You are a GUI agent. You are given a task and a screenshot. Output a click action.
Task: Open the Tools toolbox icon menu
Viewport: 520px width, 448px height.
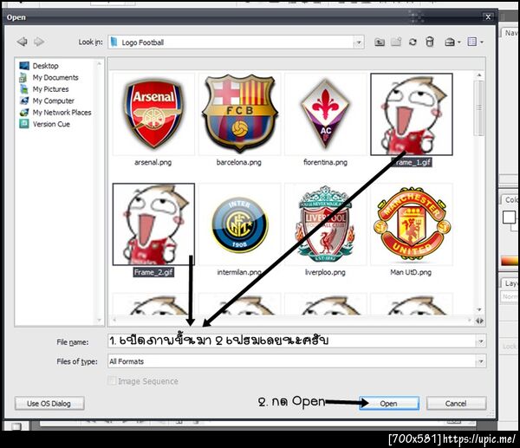tap(449, 42)
